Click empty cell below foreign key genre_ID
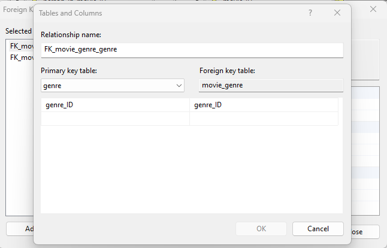The image size is (387, 248). 264,119
